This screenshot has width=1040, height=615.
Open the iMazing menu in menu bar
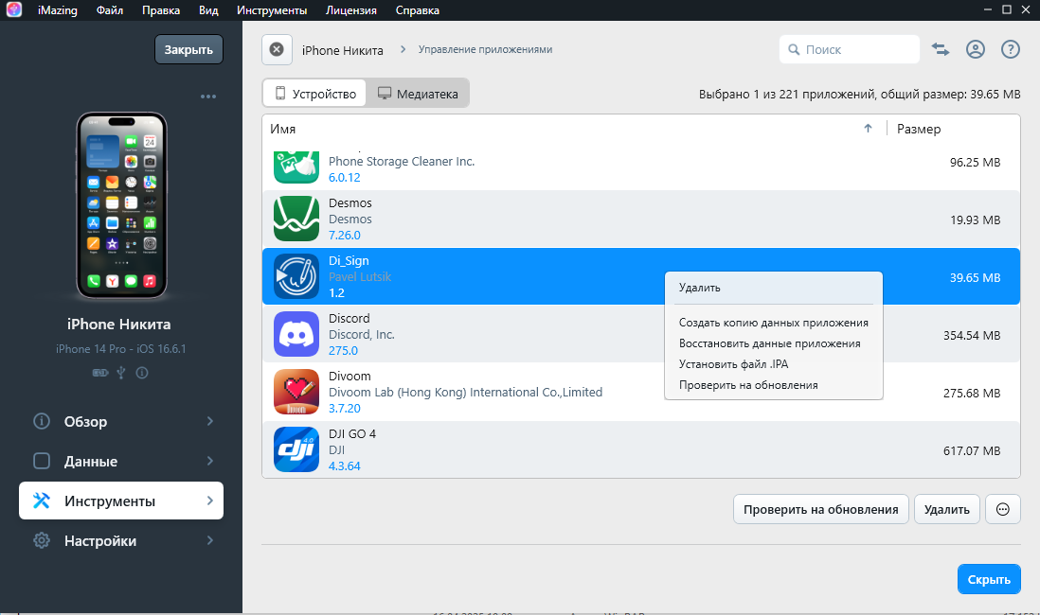58,10
